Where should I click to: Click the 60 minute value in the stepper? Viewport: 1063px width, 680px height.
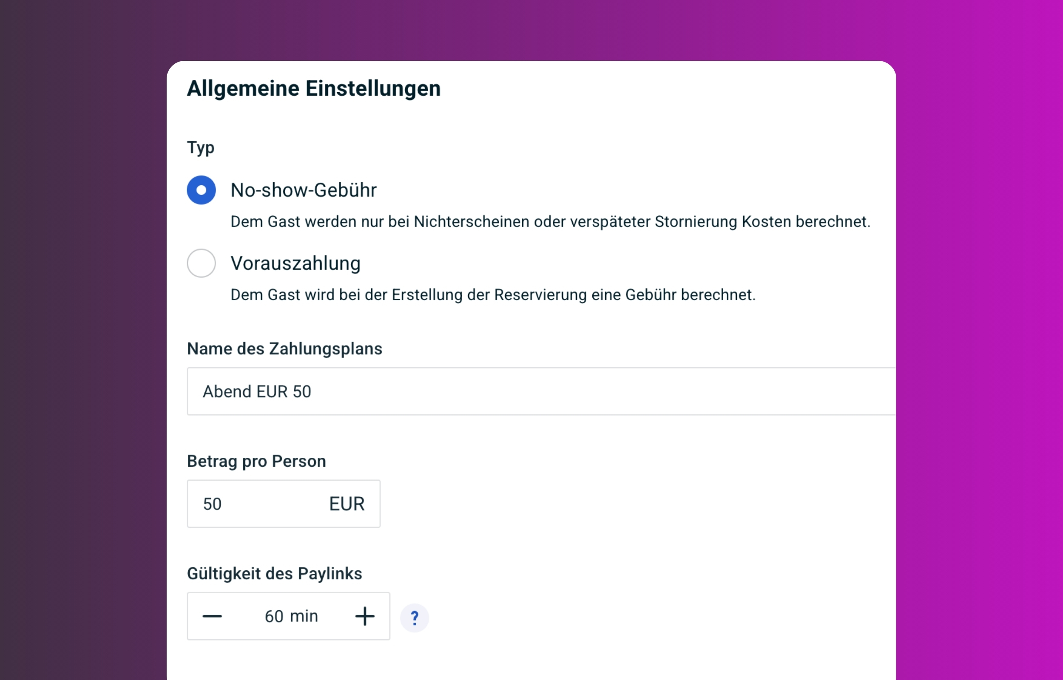(274, 616)
